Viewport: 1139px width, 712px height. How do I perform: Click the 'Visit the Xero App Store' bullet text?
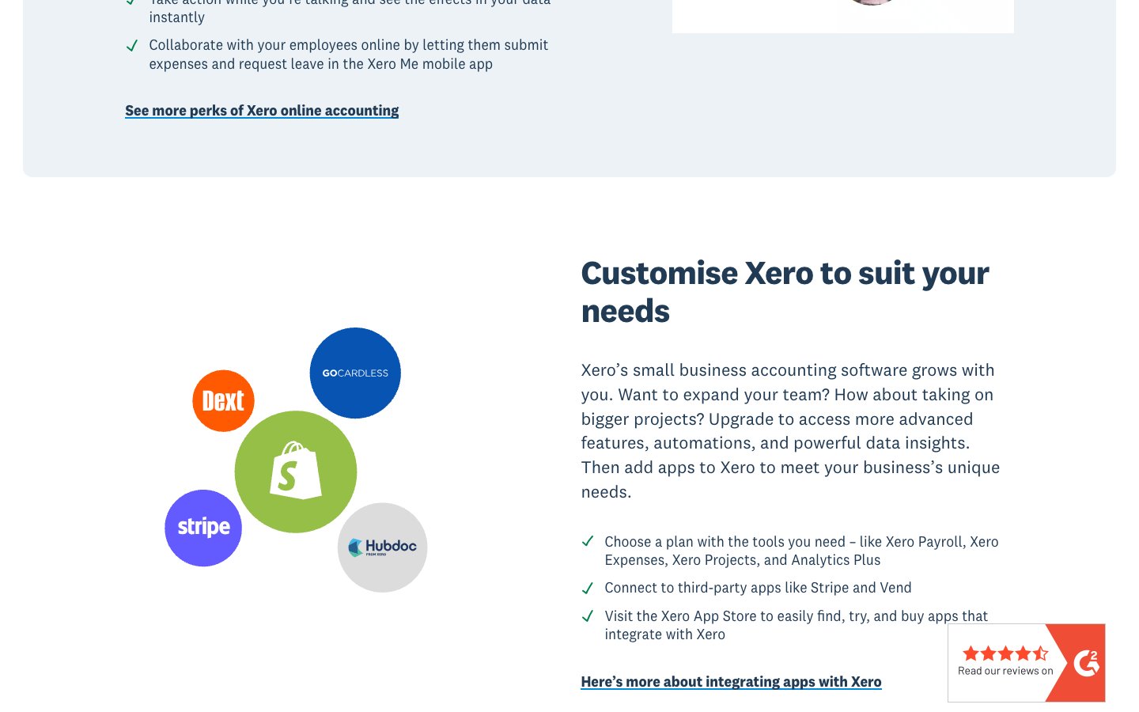coord(795,625)
